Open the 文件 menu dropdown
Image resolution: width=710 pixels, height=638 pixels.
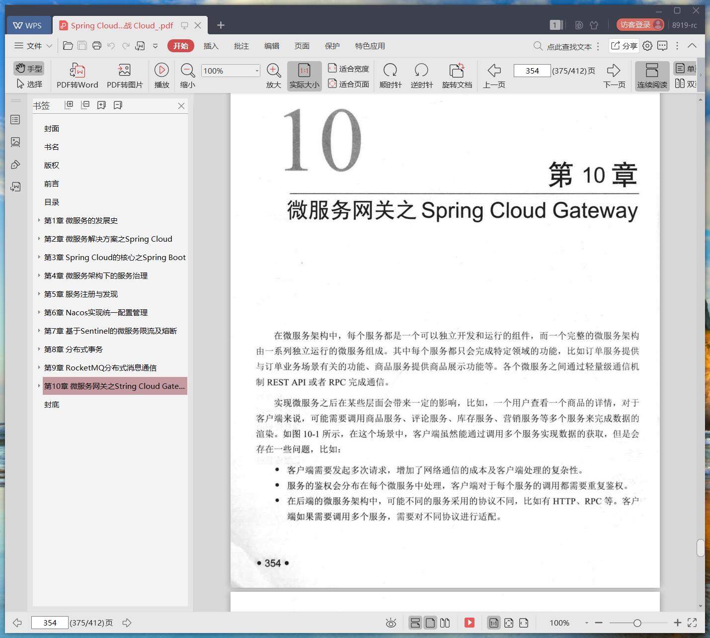33,46
